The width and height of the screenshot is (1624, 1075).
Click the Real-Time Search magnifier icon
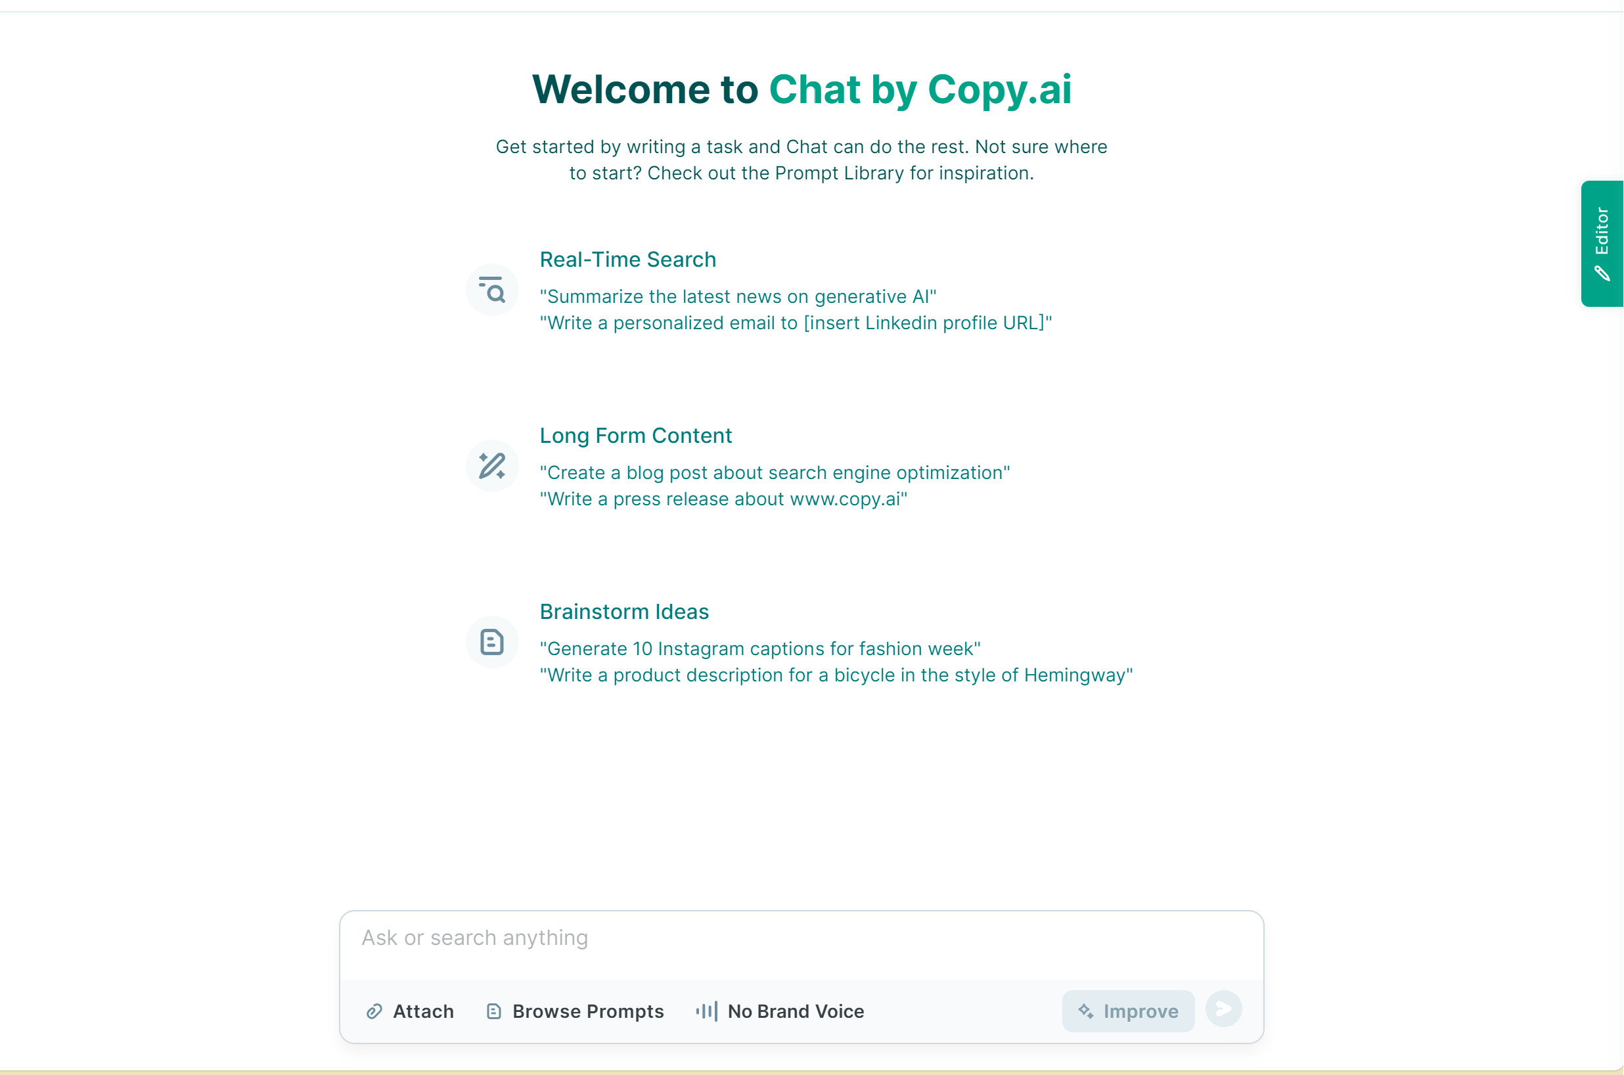point(492,290)
